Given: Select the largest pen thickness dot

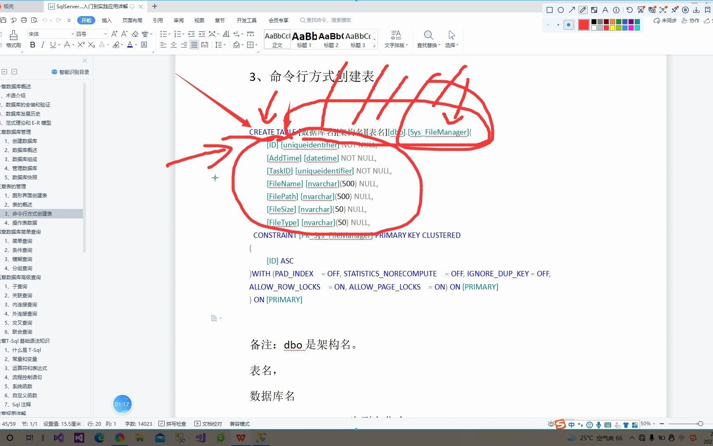Looking at the screenshot, I should pyautogui.click(x=569, y=25).
